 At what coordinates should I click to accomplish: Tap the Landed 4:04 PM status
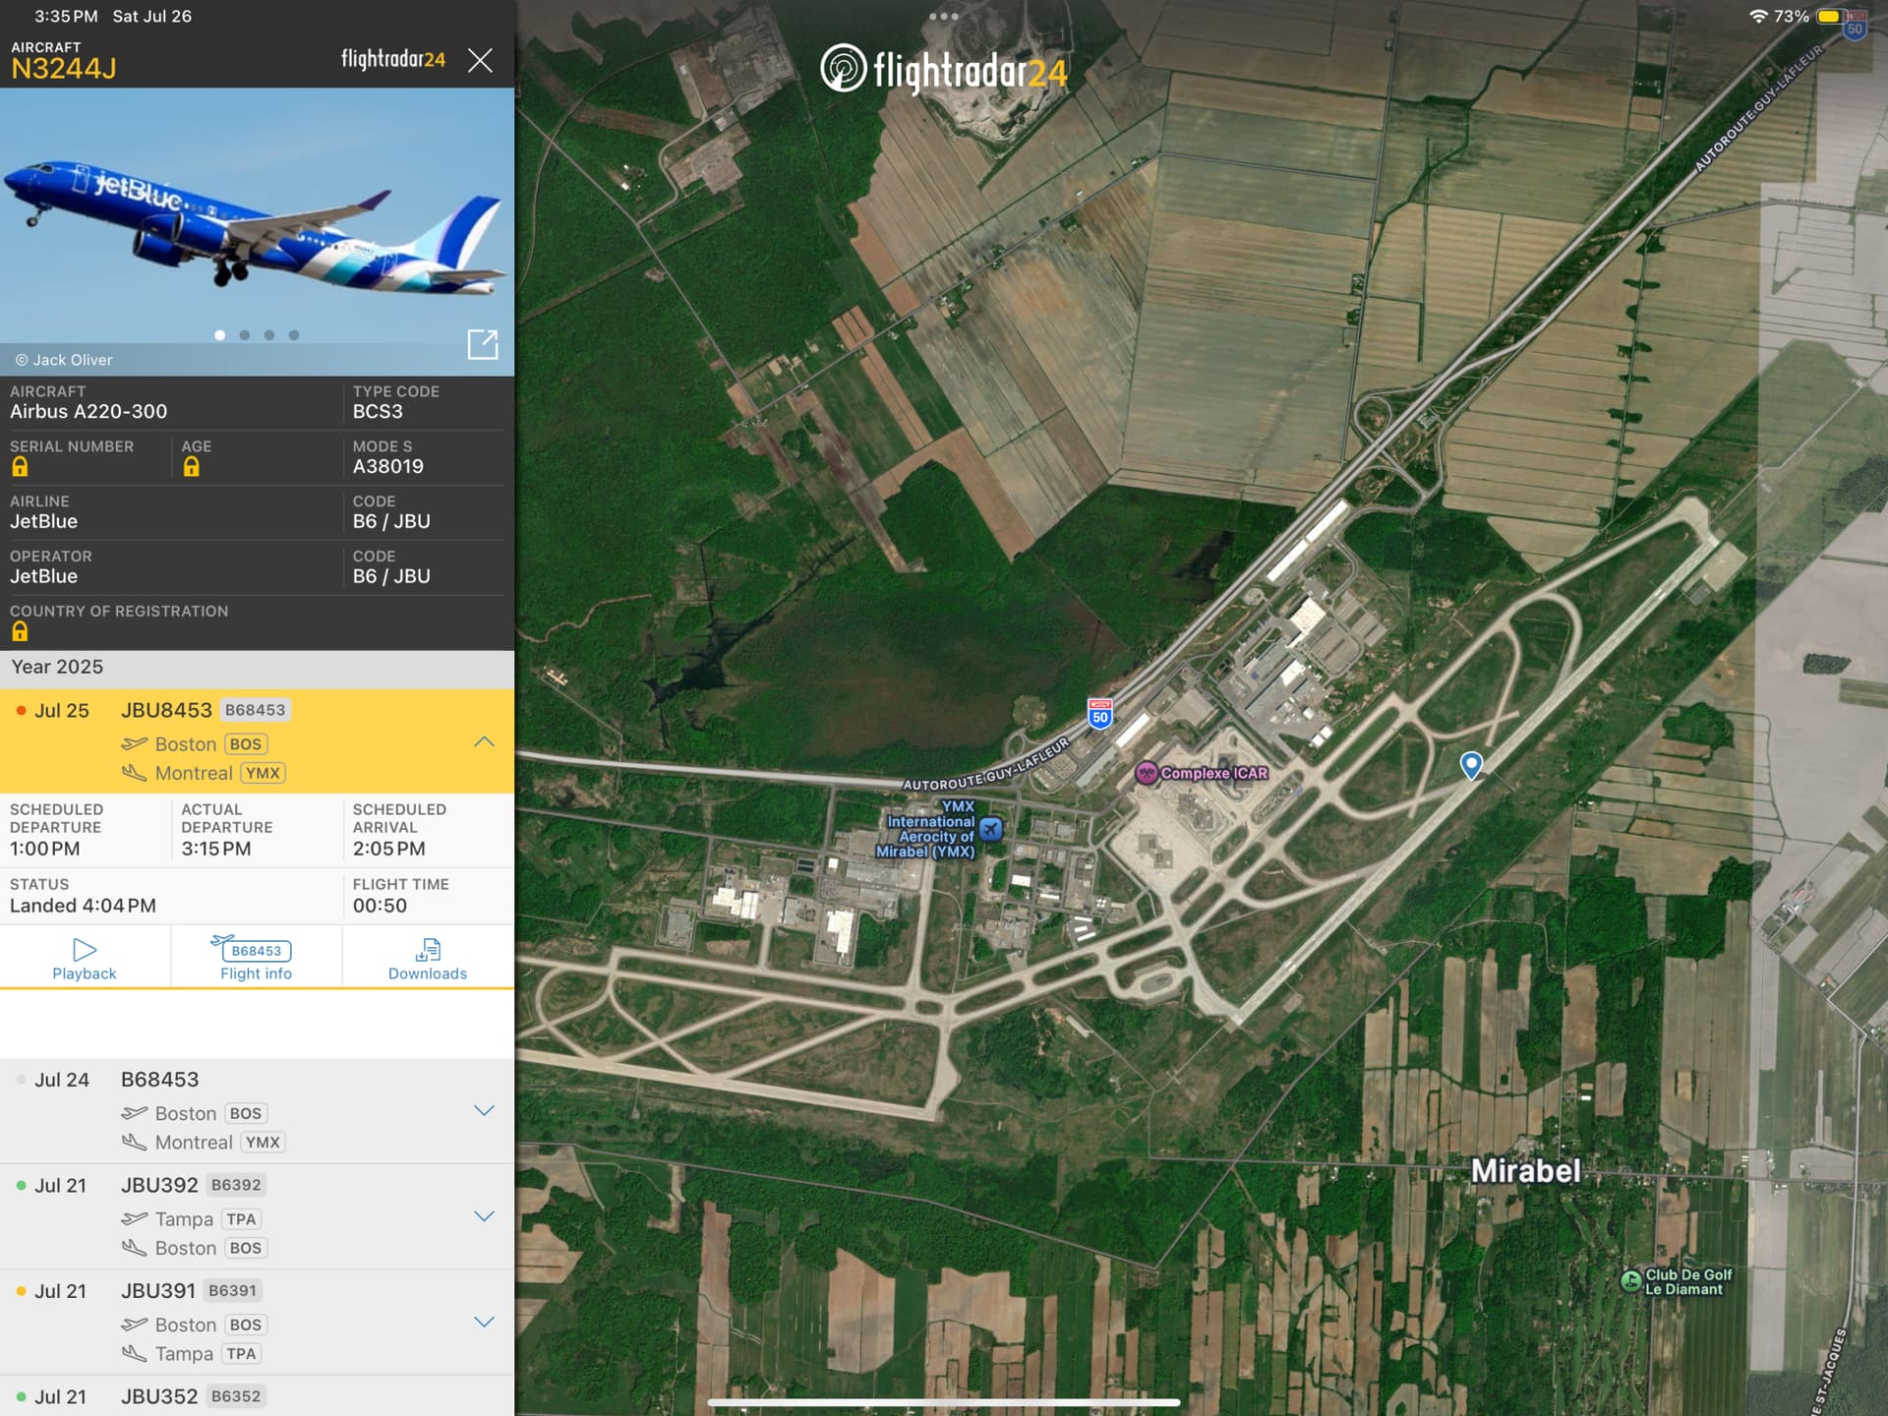point(83,906)
